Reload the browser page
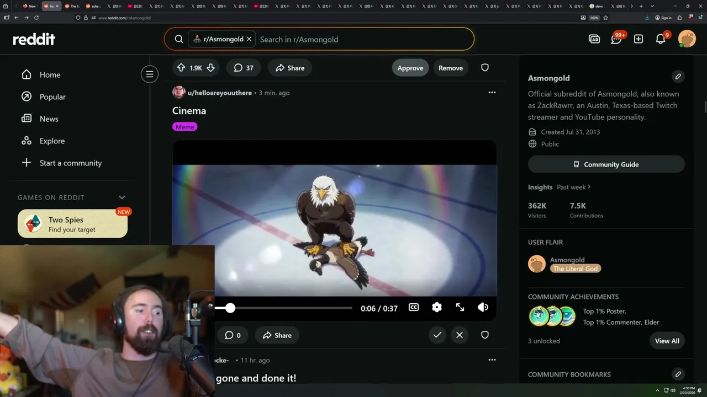 point(36,18)
